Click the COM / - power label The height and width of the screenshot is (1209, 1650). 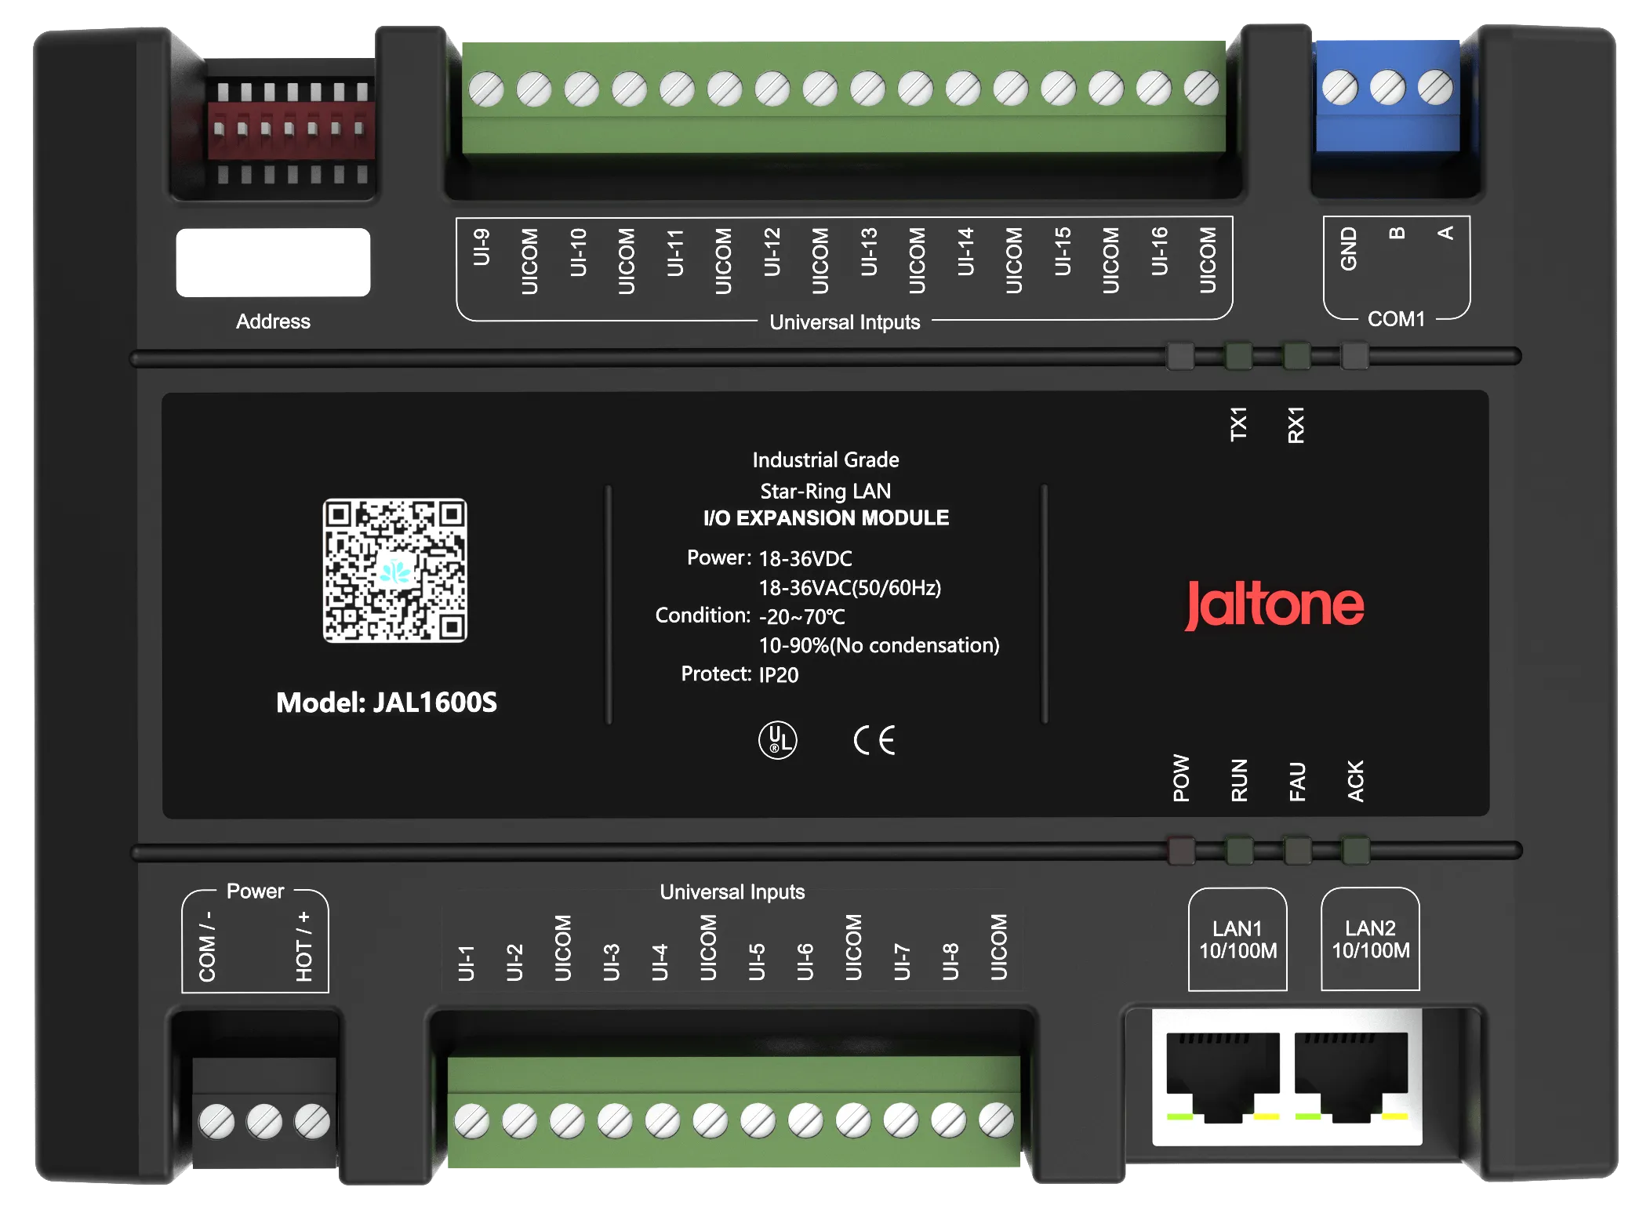[x=207, y=946]
